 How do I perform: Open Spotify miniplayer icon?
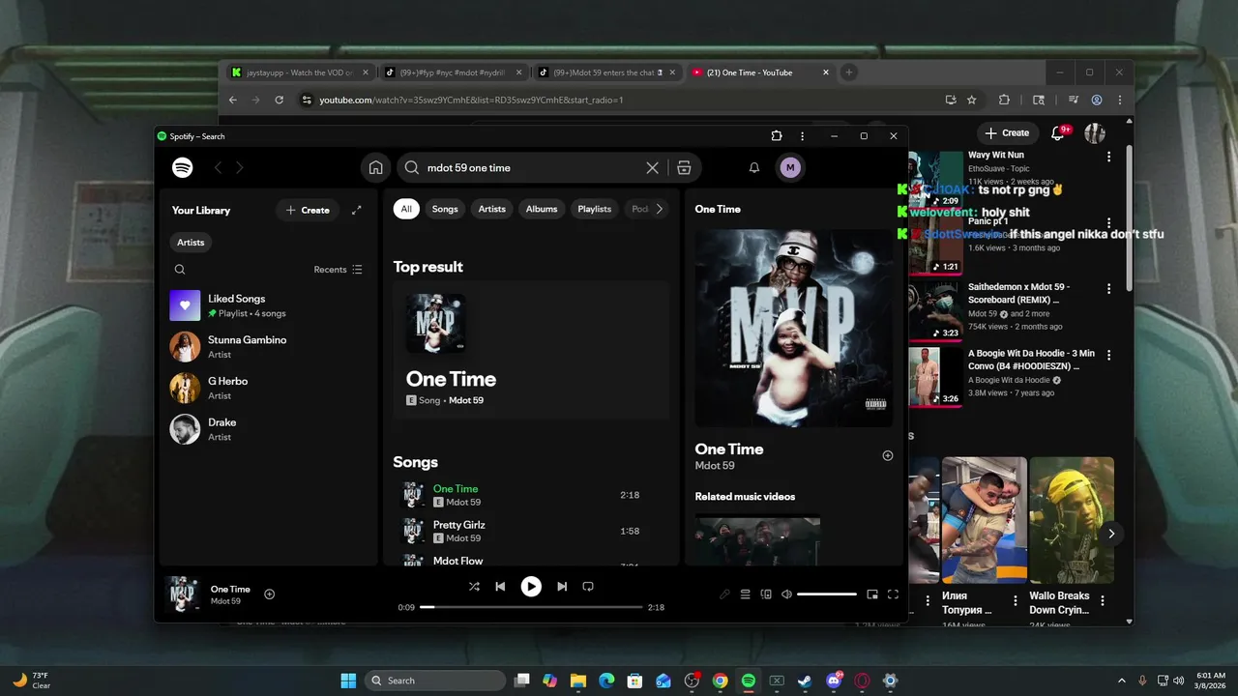coord(872,594)
